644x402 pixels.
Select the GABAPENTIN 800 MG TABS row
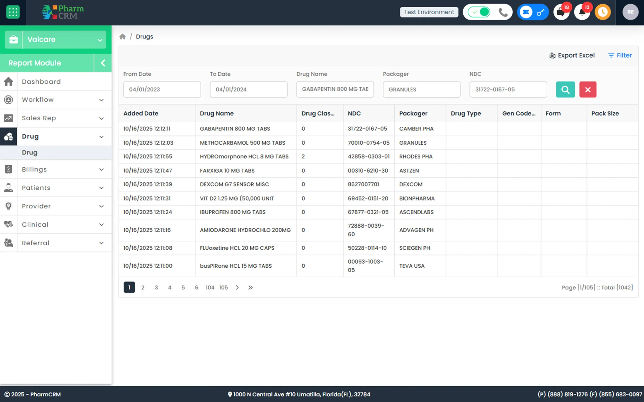pyautogui.click(x=378, y=129)
